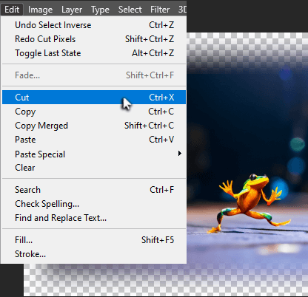Open the Layer menu
Screen dimensions: 308x297
tap(72, 10)
